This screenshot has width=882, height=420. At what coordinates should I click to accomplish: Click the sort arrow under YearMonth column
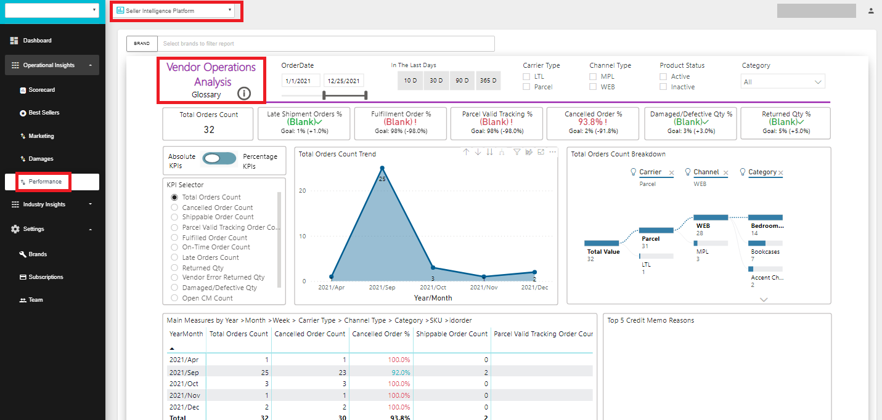172,349
